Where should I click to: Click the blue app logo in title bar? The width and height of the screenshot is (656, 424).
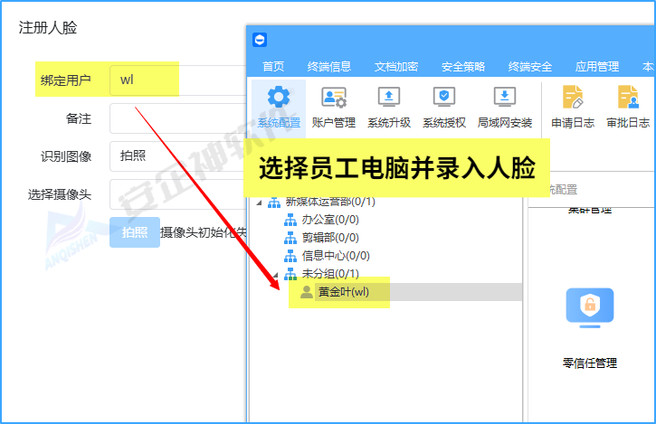[260, 40]
